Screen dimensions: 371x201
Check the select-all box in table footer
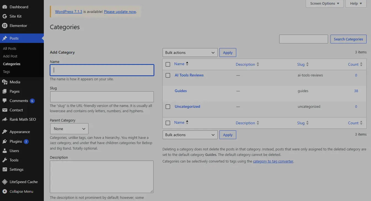(168, 123)
